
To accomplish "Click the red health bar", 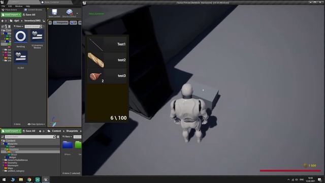I will pyautogui.click(x=290, y=171).
